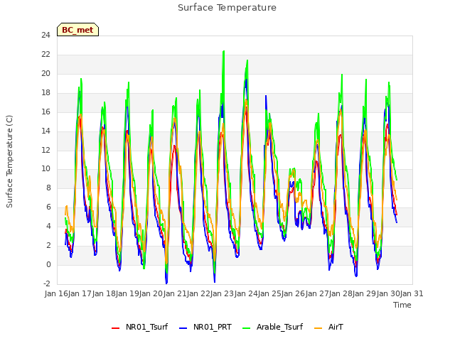Click the blue NR01_PRT legend color marker
The height and width of the screenshot is (341, 455).
click(x=183, y=328)
